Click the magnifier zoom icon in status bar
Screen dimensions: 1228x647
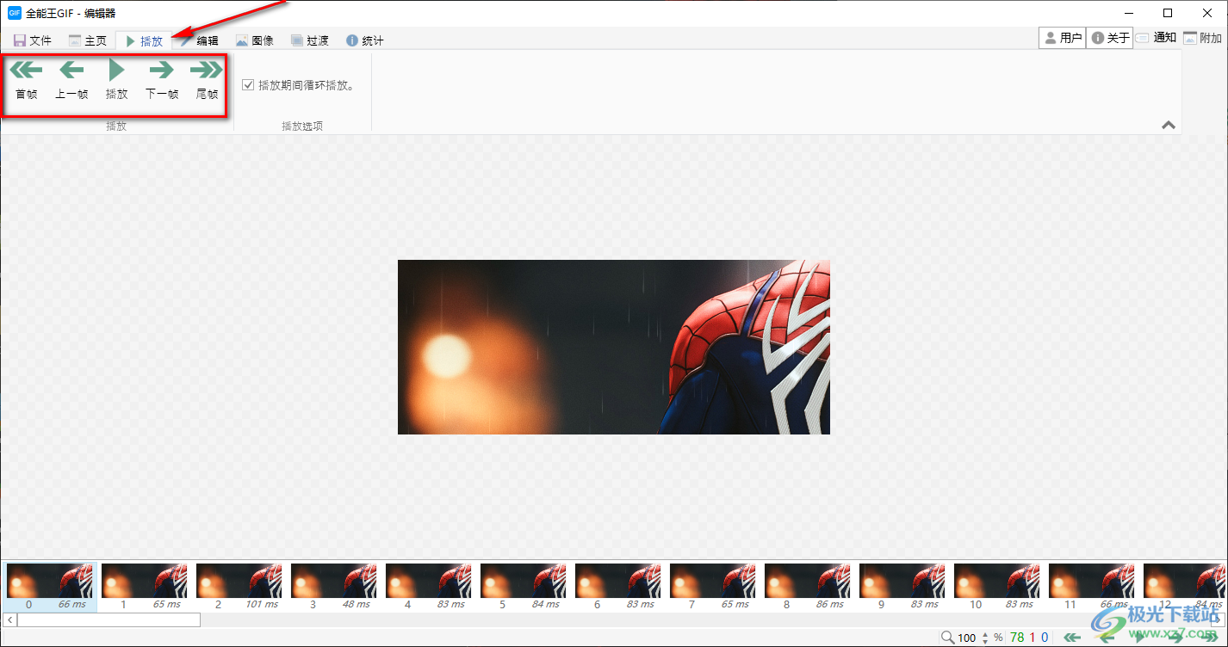[947, 638]
